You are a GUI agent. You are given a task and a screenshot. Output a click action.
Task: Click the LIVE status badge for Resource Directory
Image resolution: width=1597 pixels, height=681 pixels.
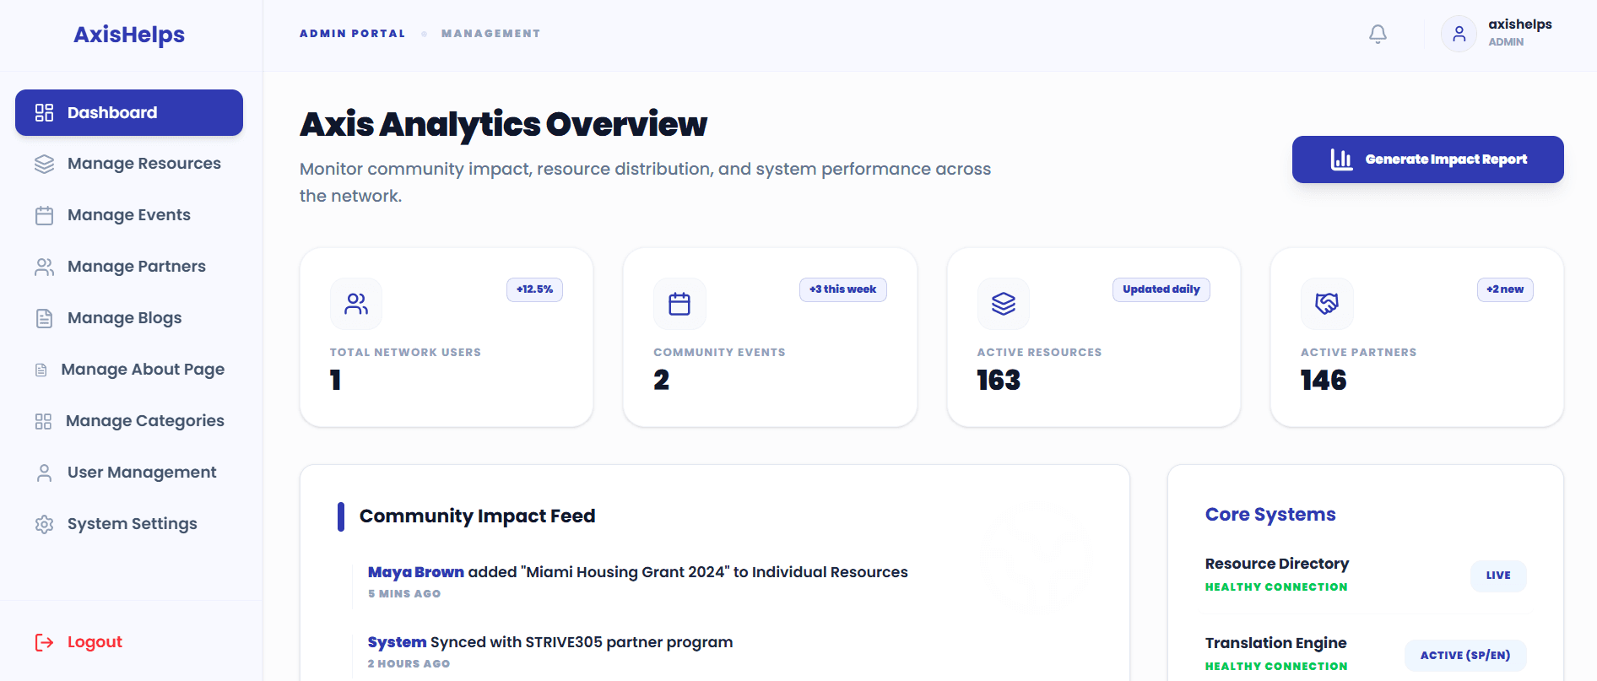[x=1498, y=576]
